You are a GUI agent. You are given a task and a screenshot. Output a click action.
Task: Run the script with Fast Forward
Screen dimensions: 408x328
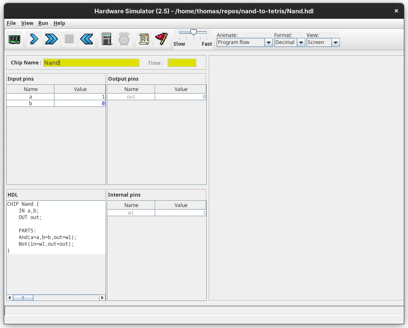[51, 39]
